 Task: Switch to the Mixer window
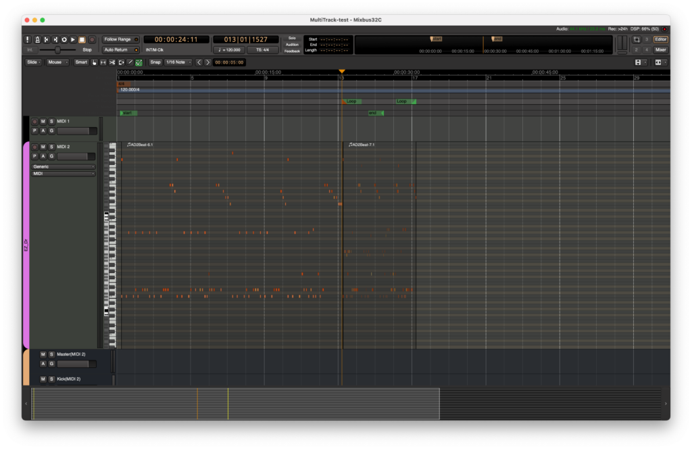[x=660, y=49]
